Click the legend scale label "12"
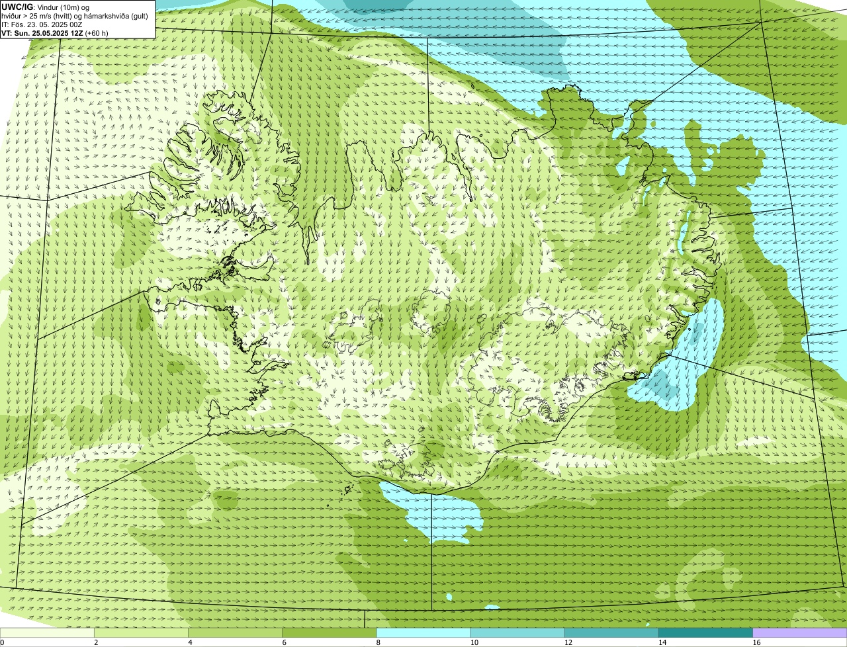Viewport: 847px width, 647px height. click(x=568, y=642)
